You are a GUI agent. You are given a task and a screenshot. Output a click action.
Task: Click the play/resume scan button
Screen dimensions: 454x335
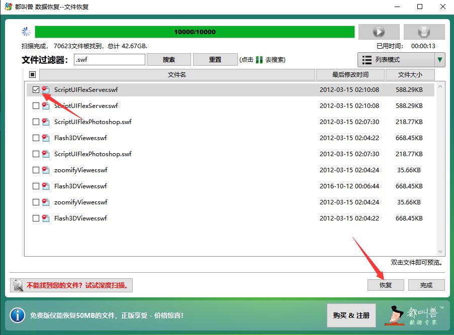pos(378,32)
